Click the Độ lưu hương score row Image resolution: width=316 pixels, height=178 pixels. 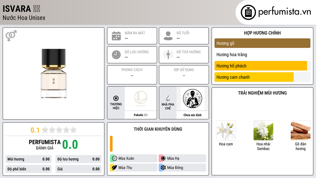click(x=78, y=159)
